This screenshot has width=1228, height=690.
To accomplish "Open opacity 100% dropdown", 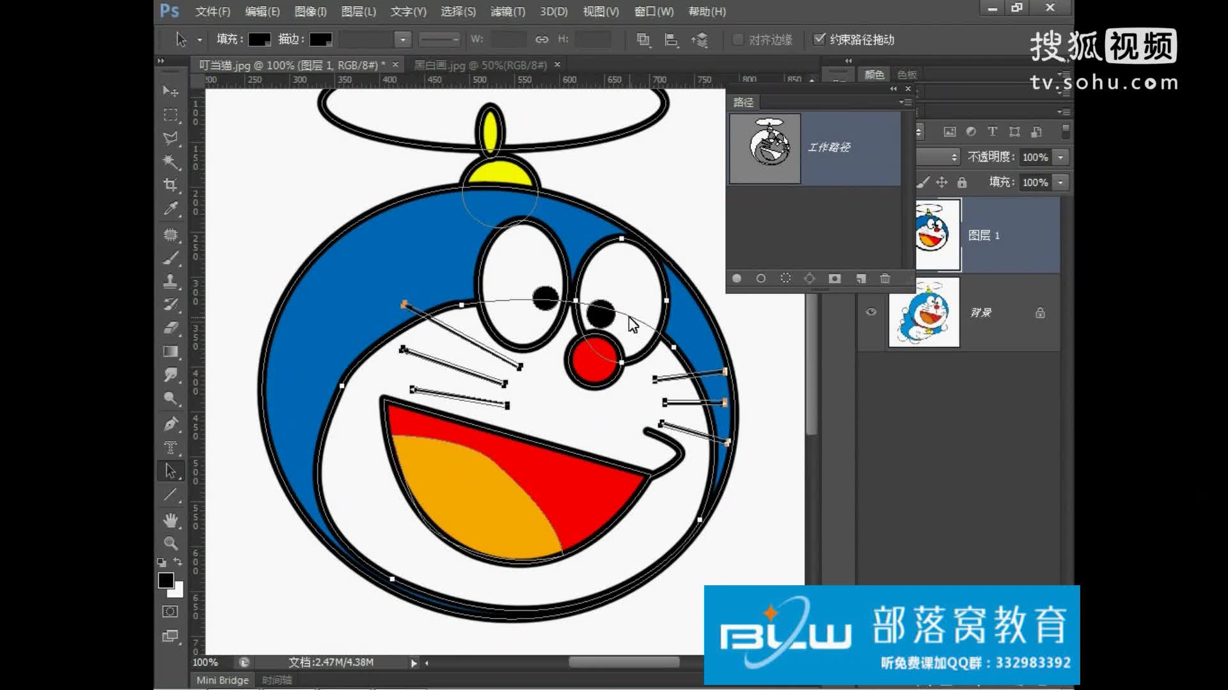I will pyautogui.click(x=1061, y=157).
